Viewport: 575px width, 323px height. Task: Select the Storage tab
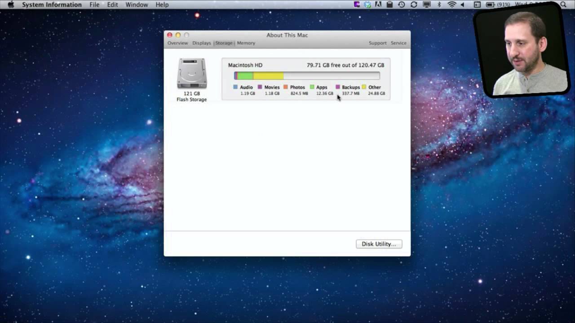(224, 43)
